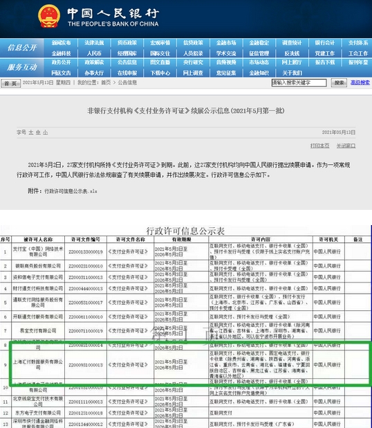
Task: Click the 东方电子支付有限公司 cell
Action: tap(38, 413)
